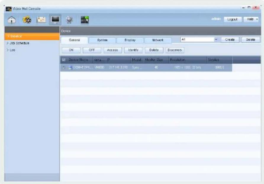This screenshot has height=184, width=264.
Task: Select the monitor device toolbar icon
Action: pos(55,20)
